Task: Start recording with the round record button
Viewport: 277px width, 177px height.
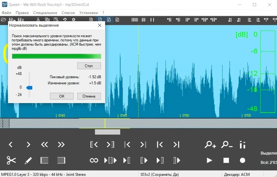Action: pyautogui.click(x=242, y=161)
